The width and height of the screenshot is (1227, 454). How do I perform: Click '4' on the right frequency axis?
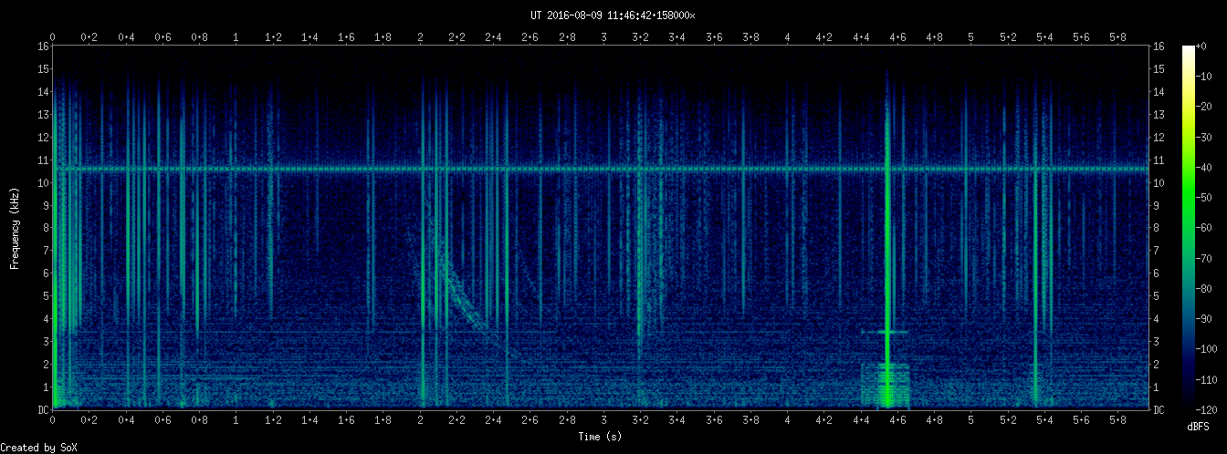[x=1155, y=319]
